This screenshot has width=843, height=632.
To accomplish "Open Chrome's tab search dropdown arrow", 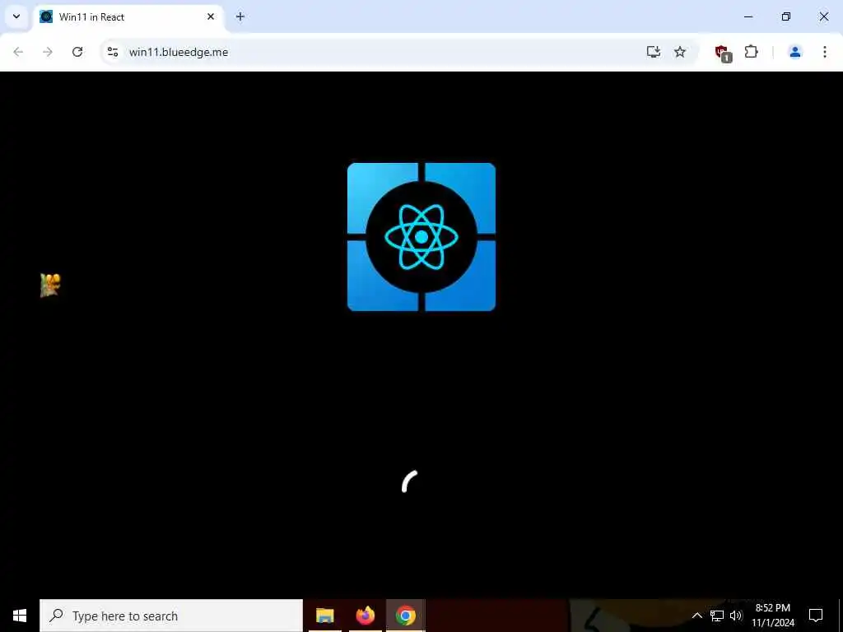I will (16, 16).
